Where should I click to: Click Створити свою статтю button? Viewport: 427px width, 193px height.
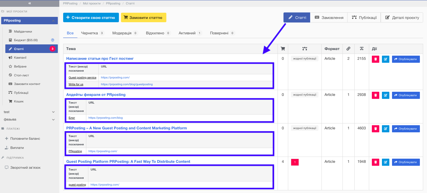pyautogui.click(x=91, y=17)
